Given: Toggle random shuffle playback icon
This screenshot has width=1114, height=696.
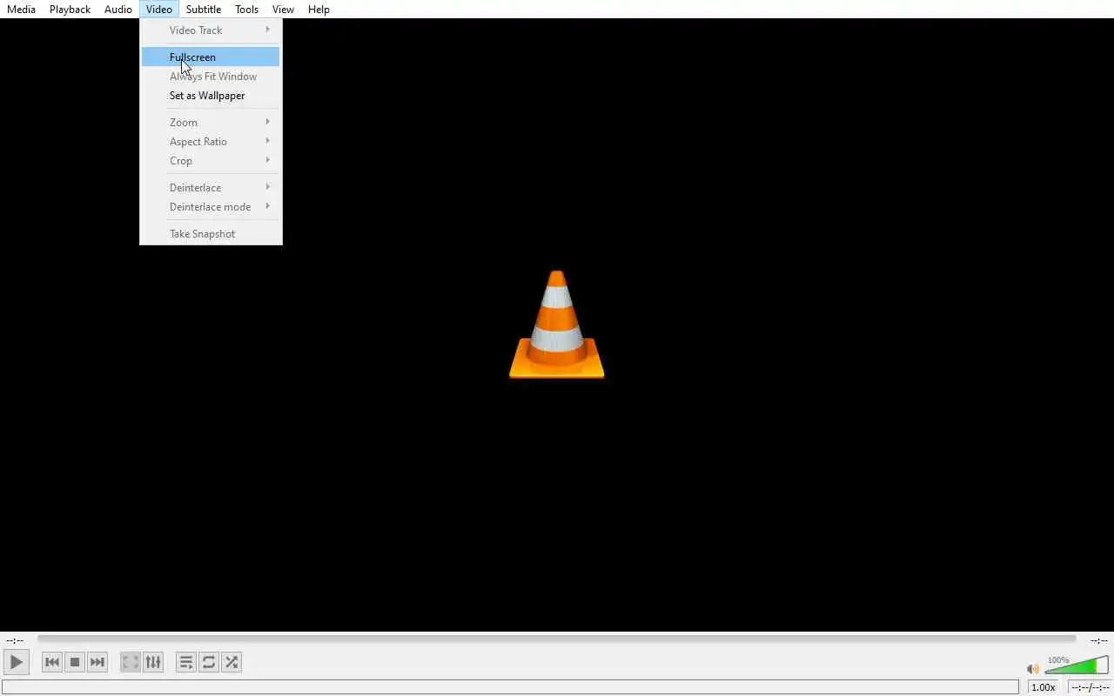Looking at the screenshot, I should coord(232,662).
